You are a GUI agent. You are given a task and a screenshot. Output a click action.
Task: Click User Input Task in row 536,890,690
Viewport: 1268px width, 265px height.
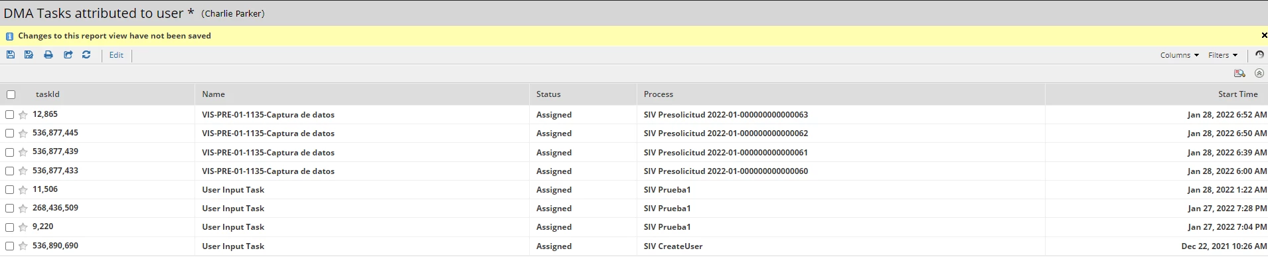(233, 246)
